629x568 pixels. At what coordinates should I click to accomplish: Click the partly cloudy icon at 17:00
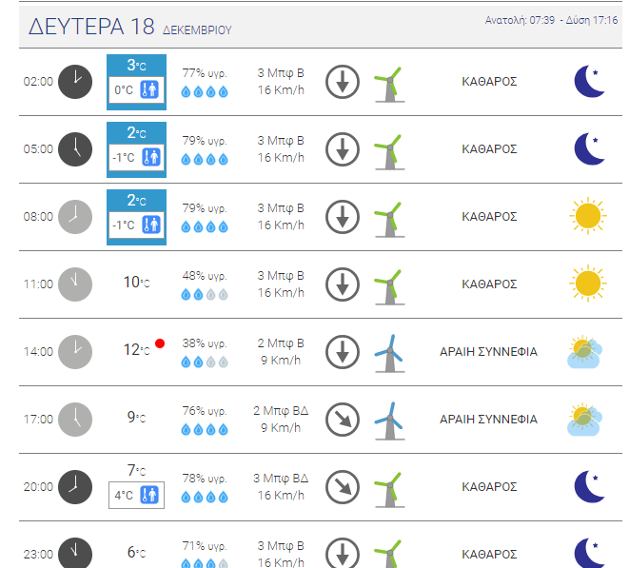point(583,420)
